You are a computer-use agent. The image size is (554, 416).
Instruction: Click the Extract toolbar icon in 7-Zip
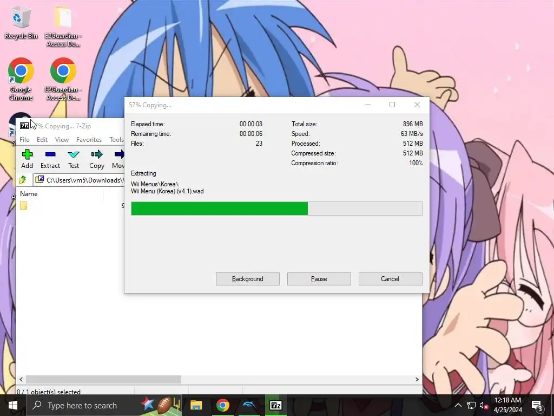[50, 154]
